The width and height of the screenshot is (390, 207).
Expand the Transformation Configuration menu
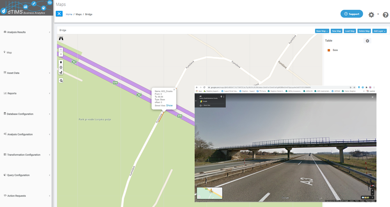click(27, 154)
